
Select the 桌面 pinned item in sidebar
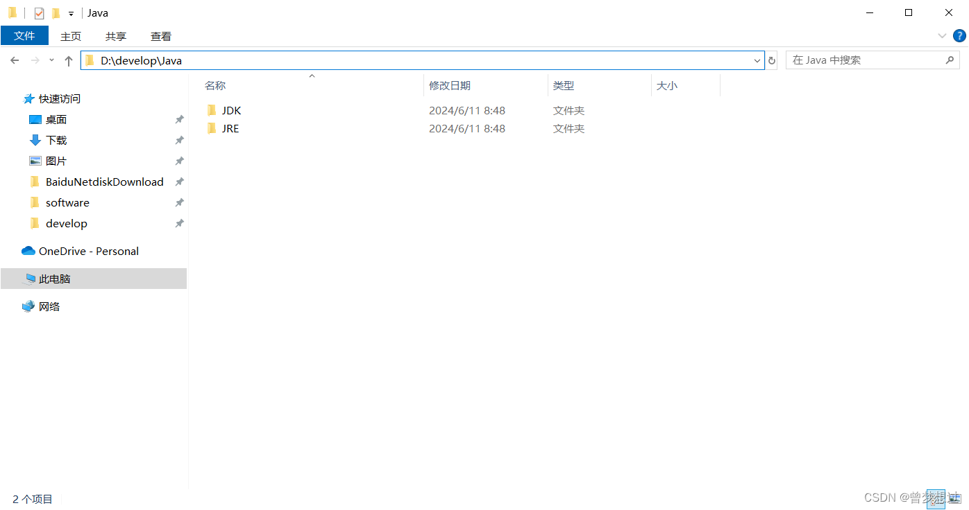[x=55, y=119]
